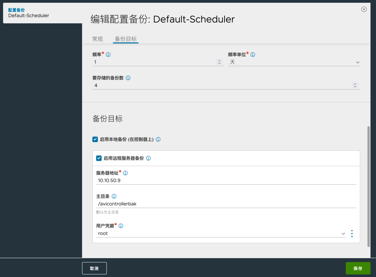Open info tooltip for 要存储的备份数
The height and width of the screenshot is (277, 376).
tap(128, 78)
